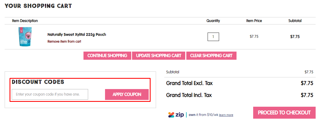
Task: Open Naturally Sweet Xylitol 225g Pouch link
Action: (x=77, y=34)
